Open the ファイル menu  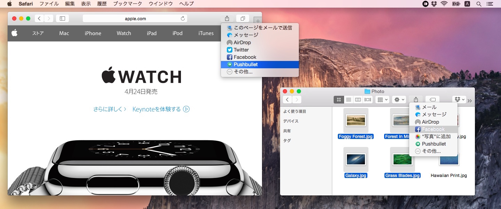(x=49, y=4)
